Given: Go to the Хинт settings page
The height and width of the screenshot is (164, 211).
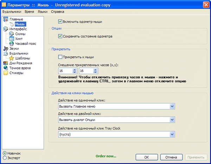Looking at the screenshot, I should (x=19, y=39).
